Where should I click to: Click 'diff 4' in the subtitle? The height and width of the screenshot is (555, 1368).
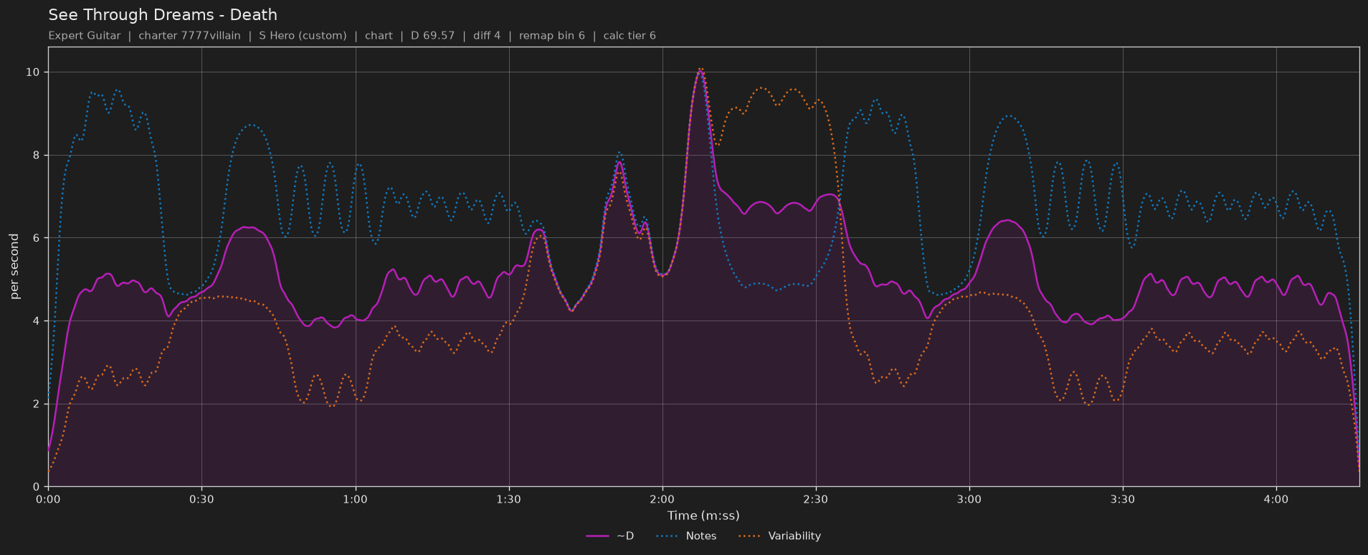pos(487,36)
